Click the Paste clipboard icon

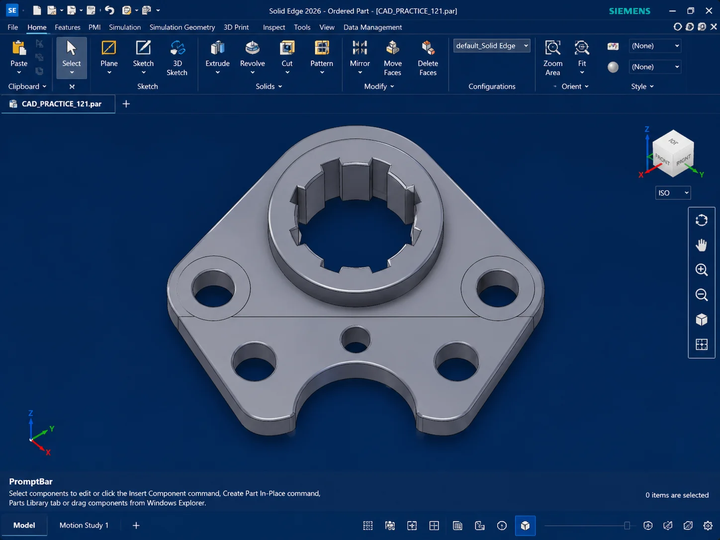(x=19, y=48)
